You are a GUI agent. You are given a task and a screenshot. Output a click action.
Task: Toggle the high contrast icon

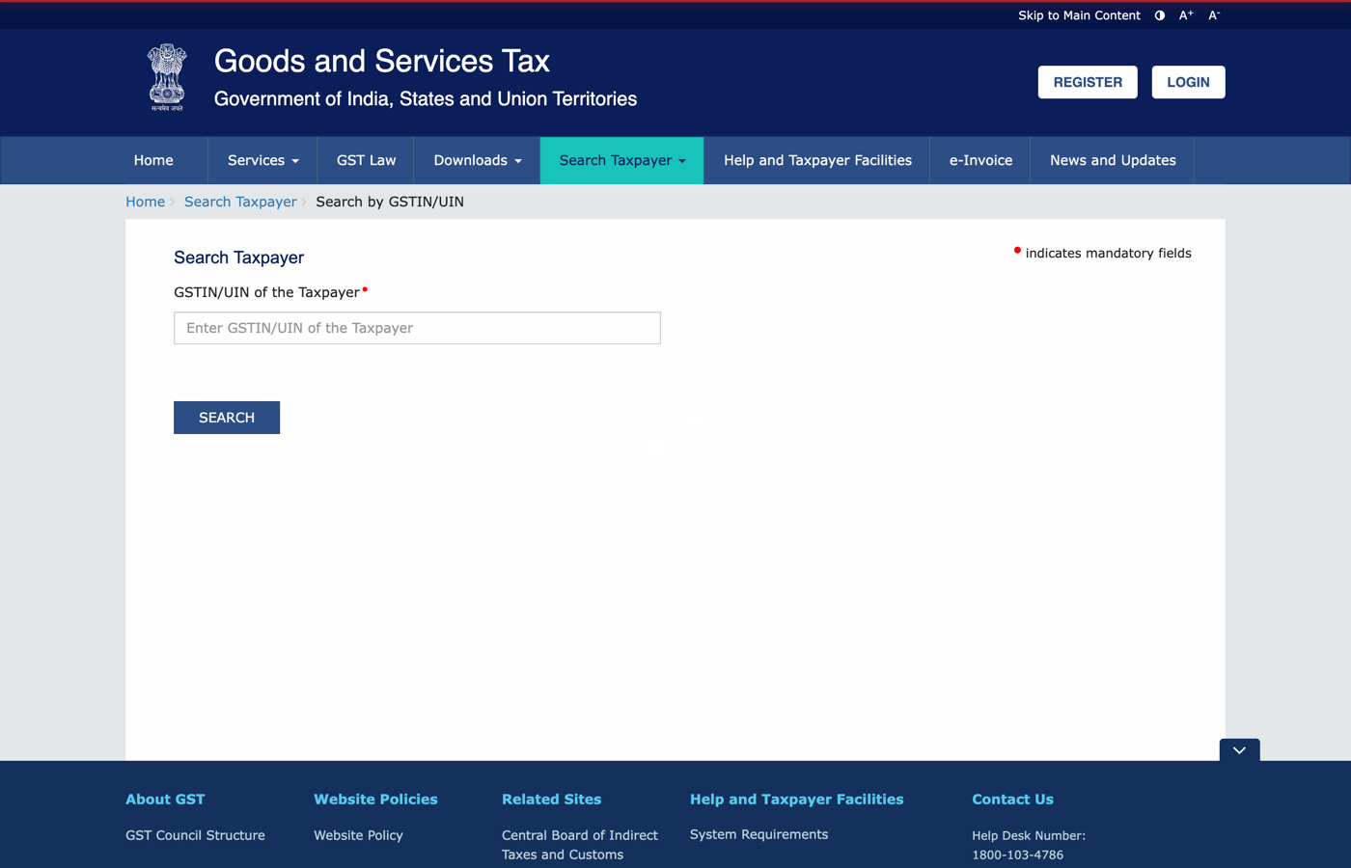(1160, 15)
